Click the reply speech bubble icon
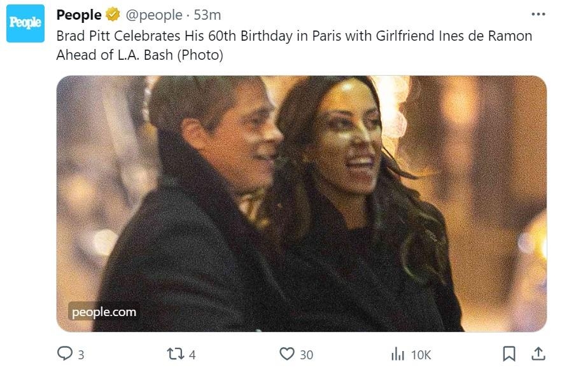The width and height of the screenshot is (562, 372). [x=65, y=354]
